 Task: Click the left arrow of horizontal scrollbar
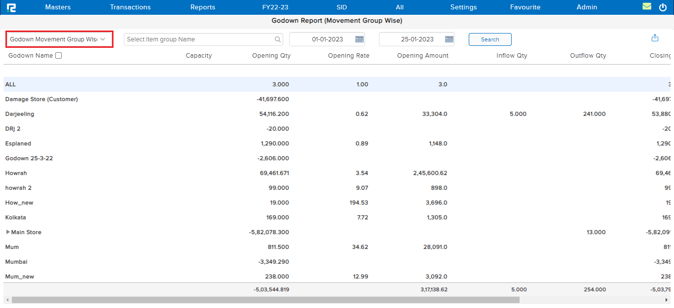(7, 300)
